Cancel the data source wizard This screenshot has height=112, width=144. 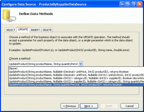130,106
